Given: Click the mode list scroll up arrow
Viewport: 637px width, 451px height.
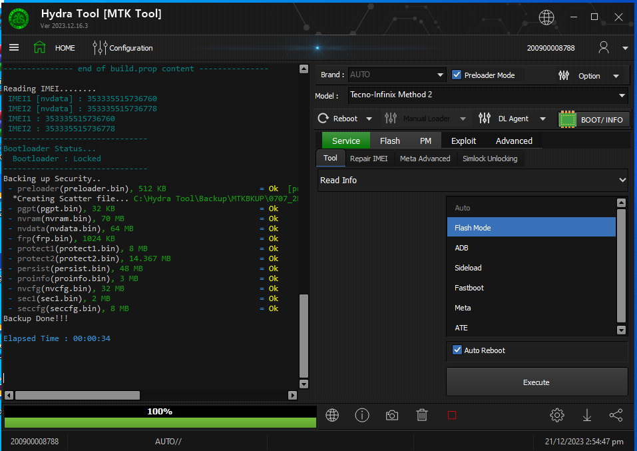Looking at the screenshot, I should pos(621,203).
